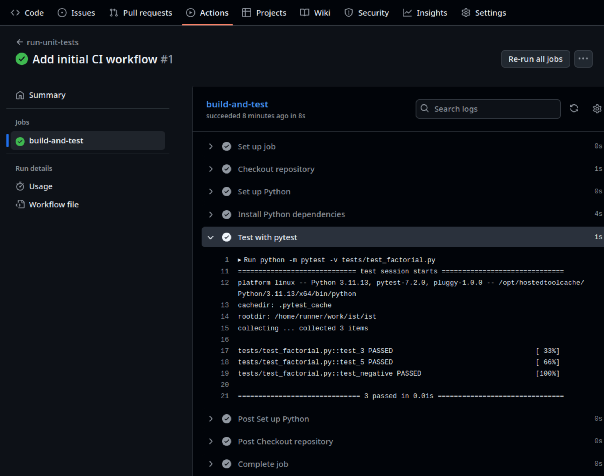Screen dimensions: 604x476
Task: Open the Pull requests tab
Action: [x=141, y=13]
